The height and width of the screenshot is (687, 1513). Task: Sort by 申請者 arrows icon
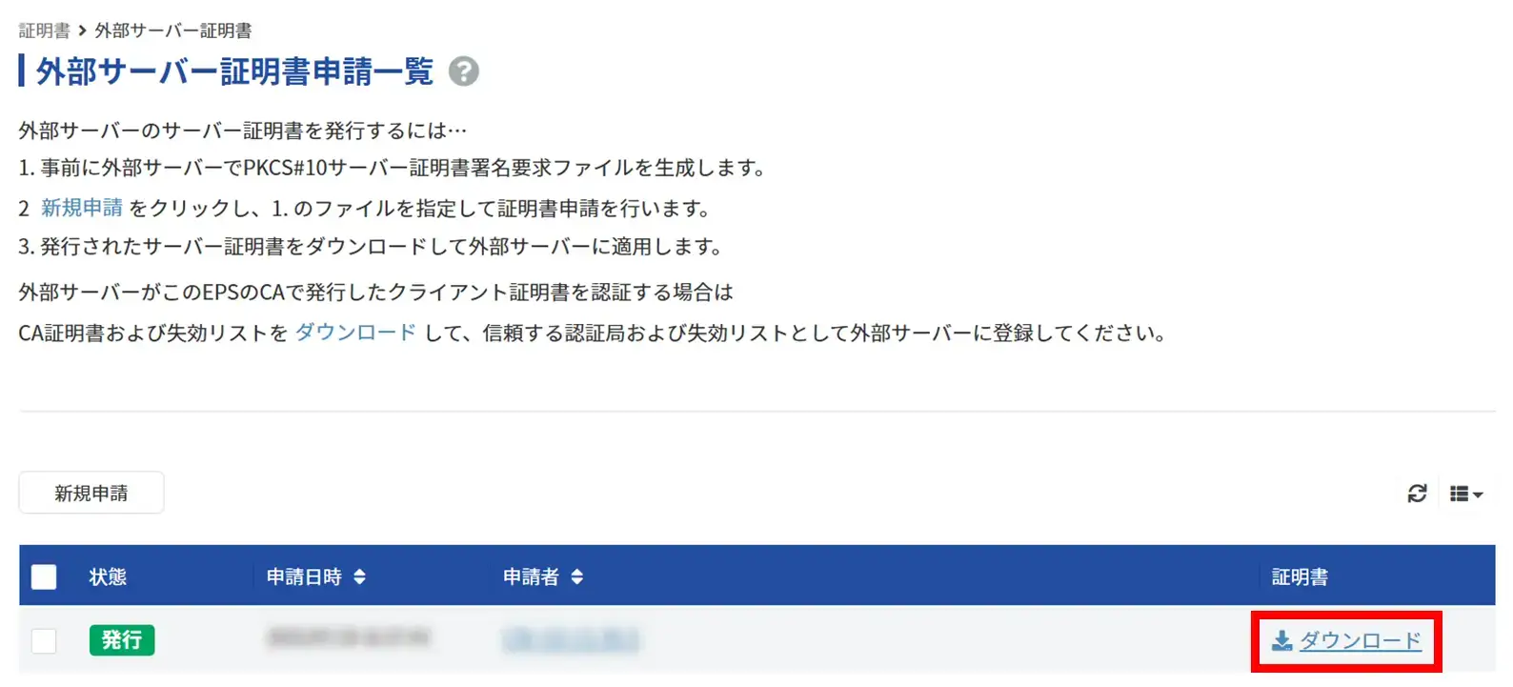coord(576,576)
